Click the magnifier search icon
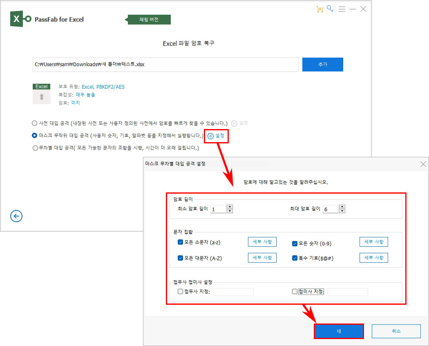 331,9
